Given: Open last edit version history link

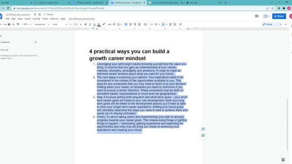Looking at the screenshot, I should click(x=82, y=19).
